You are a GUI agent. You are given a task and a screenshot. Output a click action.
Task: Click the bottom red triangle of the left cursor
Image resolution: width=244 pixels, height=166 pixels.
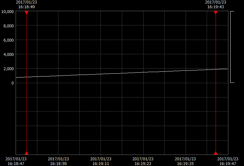coord(26,153)
